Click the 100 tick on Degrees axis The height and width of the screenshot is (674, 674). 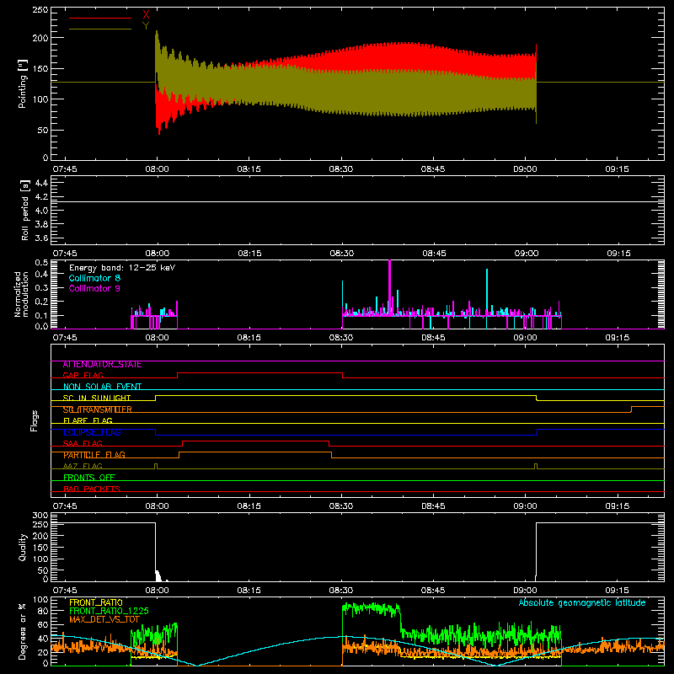pyautogui.click(x=40, y=599)
